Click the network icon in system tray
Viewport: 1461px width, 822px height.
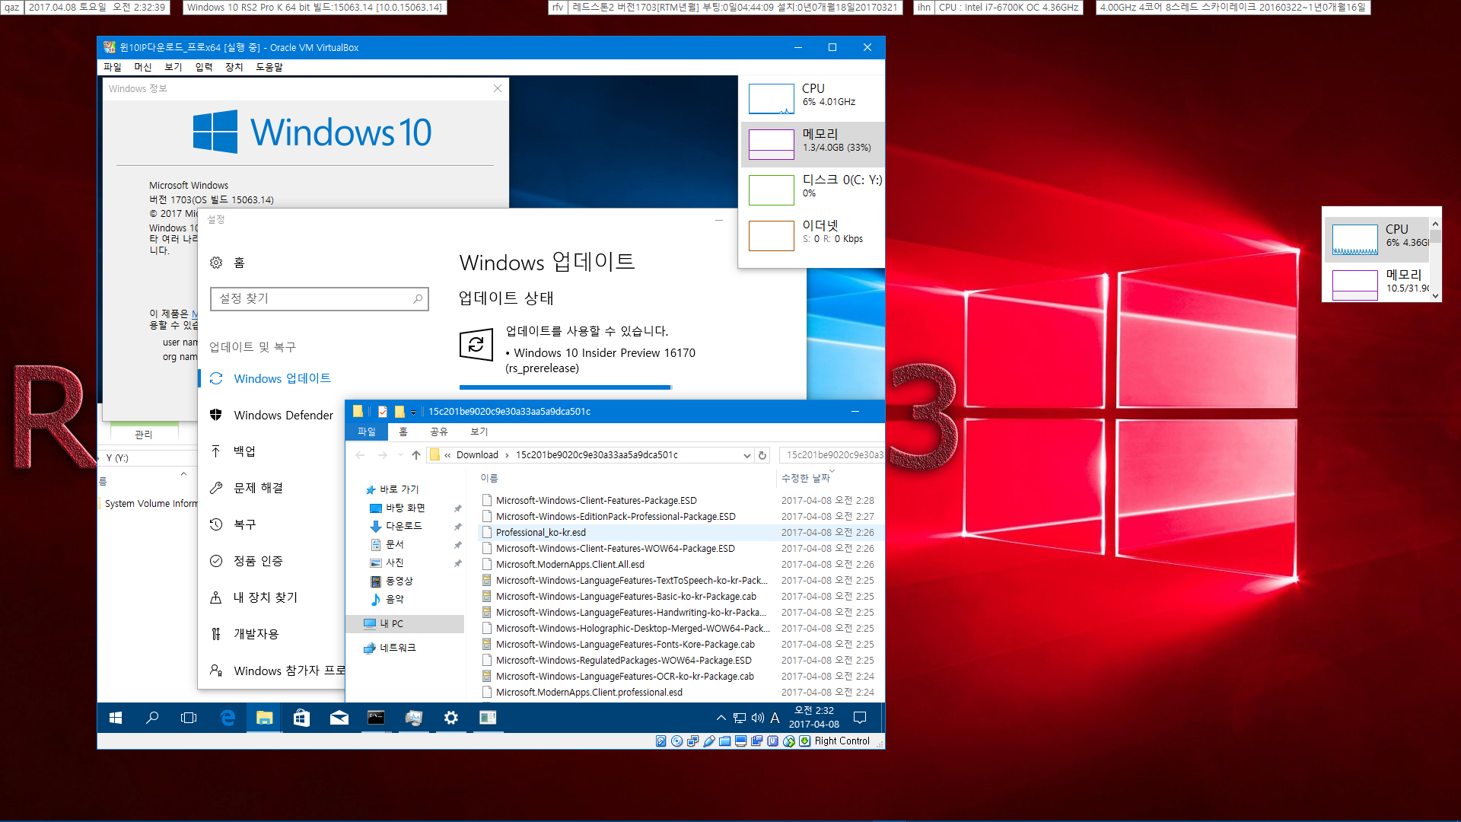pos(740,718)
